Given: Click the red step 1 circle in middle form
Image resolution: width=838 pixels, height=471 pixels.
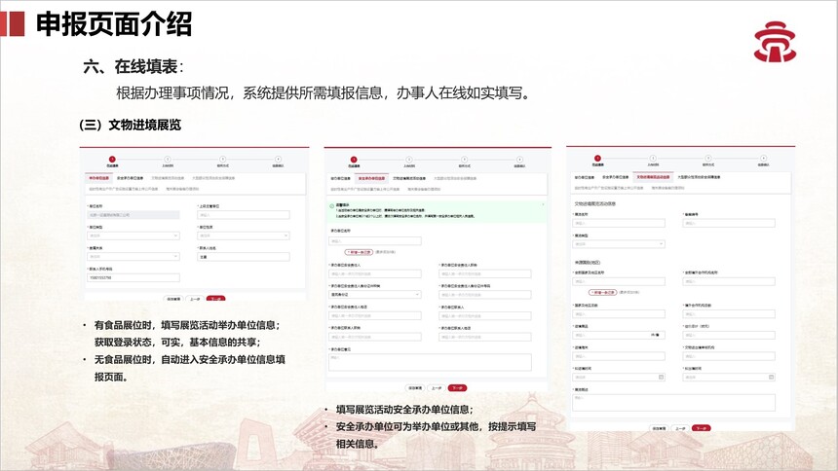Looking at the screenshot, I should coord(354,160).
